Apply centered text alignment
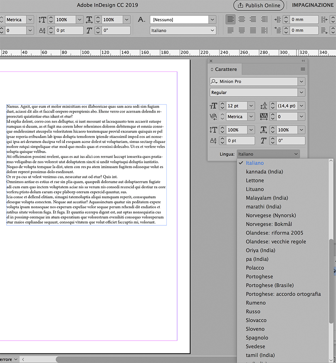 point(242,19)
